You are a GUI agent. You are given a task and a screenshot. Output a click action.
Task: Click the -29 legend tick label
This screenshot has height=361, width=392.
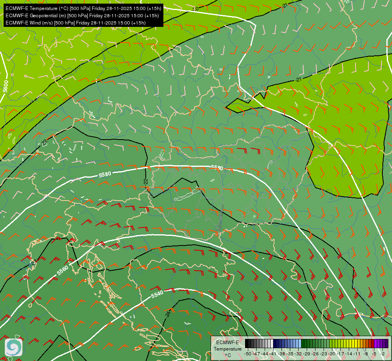pos(306,354)
